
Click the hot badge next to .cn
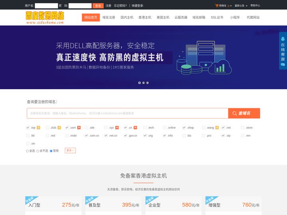(135, 128)
